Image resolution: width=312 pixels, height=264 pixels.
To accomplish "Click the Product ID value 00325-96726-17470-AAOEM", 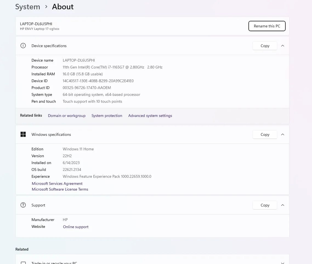I will pyautogui.click(x=87, y=88).
